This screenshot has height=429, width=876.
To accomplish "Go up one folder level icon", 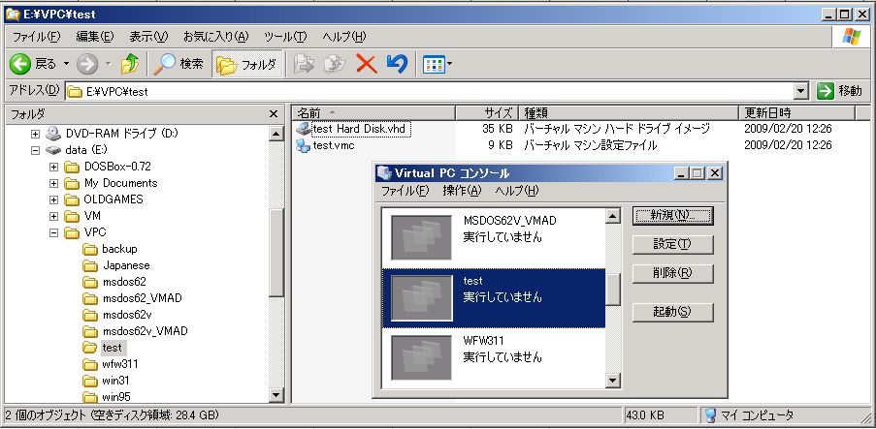I will (x=130, y=64).
